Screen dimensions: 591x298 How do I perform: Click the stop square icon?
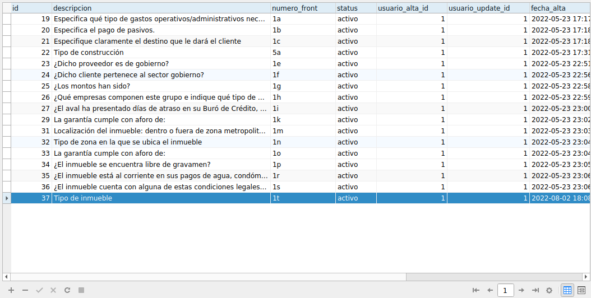81,290
